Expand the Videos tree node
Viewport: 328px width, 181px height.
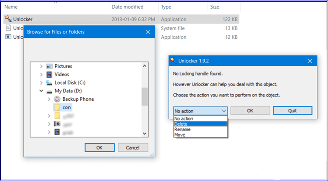(41, 75)
